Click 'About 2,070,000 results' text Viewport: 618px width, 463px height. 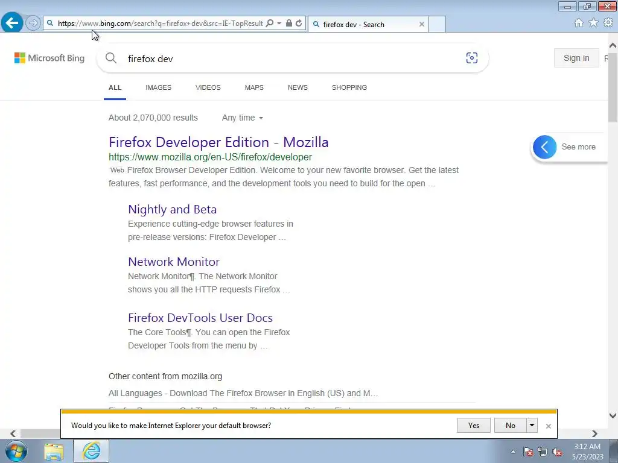tap(153, 118)
